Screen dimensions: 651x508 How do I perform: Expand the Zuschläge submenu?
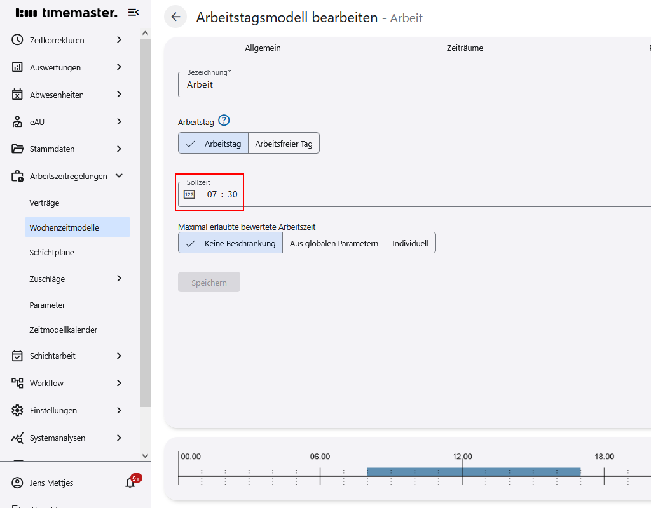tap(119, 279)
